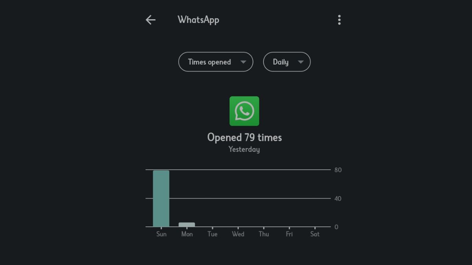472x265 pixels.
Task: Tap the Sat label on the chart
Action: click(x=315, y=234)
